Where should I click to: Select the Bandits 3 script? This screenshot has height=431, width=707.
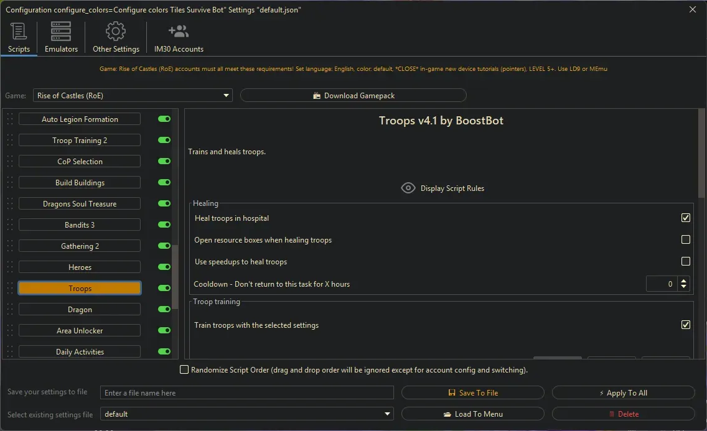(x=80, y=225)
